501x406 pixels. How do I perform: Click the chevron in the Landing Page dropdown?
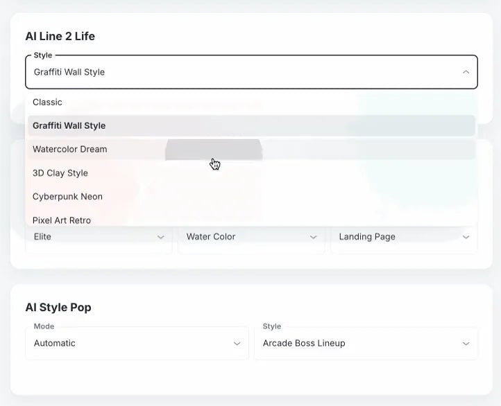(466, 237)
